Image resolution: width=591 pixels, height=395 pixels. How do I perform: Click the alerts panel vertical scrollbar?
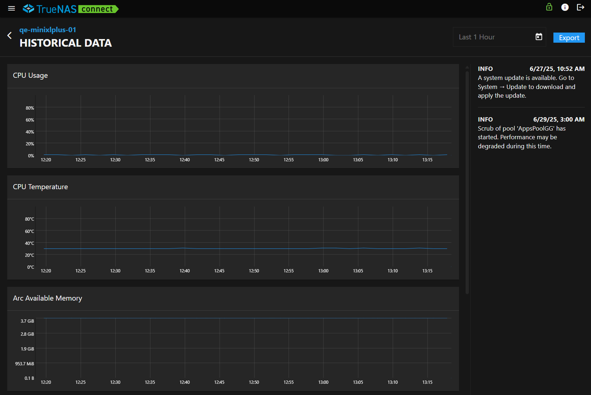point(467,181)
